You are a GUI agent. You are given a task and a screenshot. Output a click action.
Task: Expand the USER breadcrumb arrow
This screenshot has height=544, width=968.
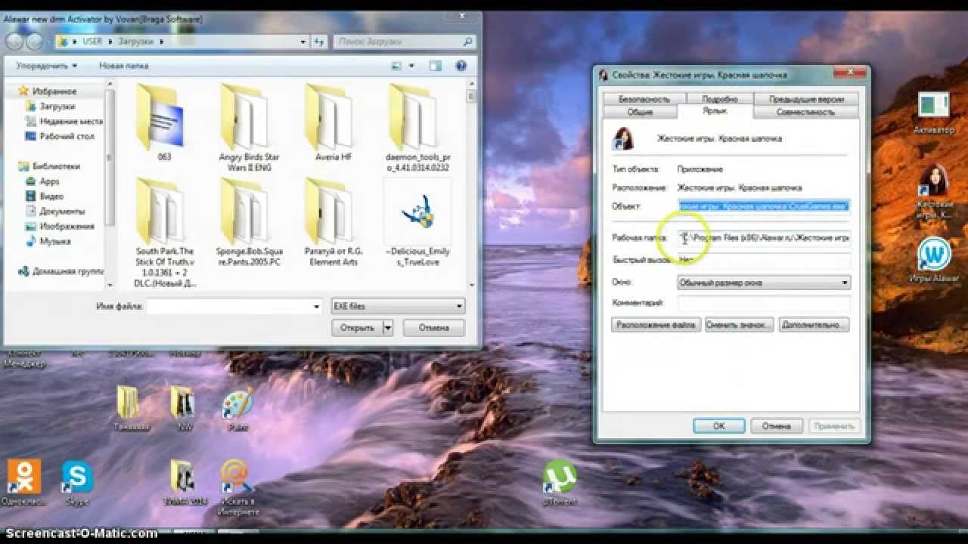(110, 42)
